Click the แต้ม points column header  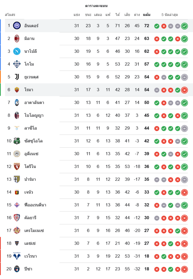147,15
